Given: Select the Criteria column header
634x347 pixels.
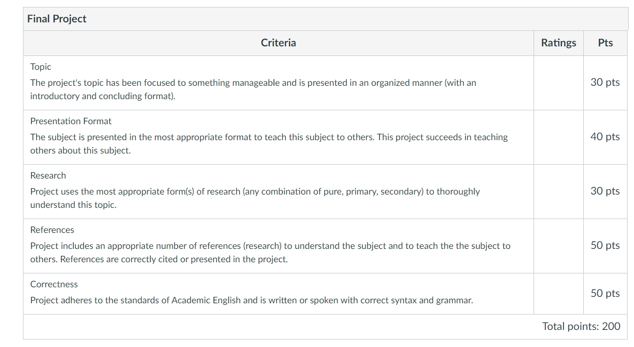Looking at the screenshot, I should coord(278,43).
